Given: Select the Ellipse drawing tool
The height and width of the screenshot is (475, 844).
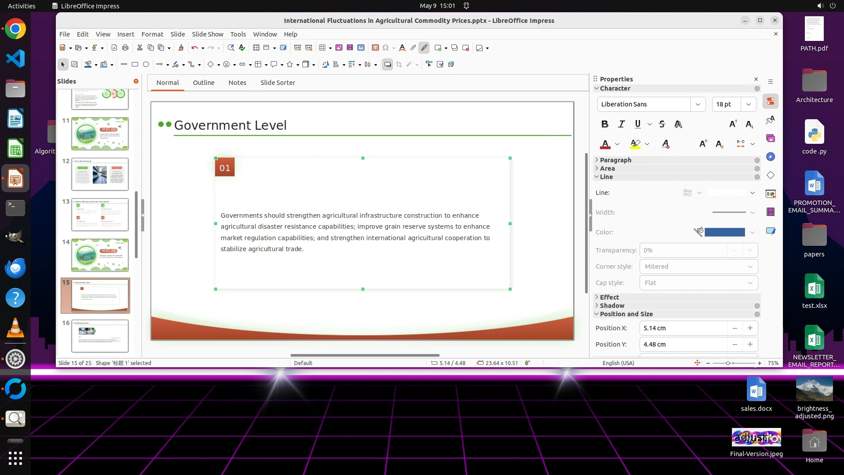Looking at the screenshot, I should click(146, 64).
